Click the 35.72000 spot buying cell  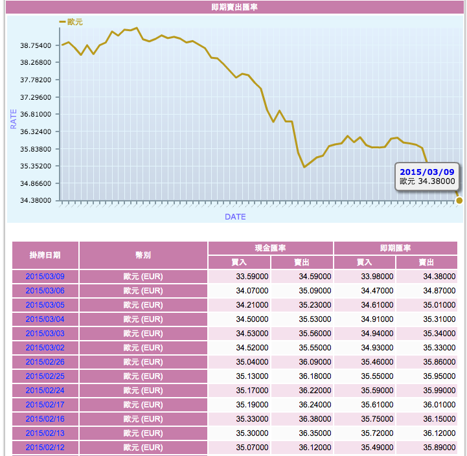365,433
